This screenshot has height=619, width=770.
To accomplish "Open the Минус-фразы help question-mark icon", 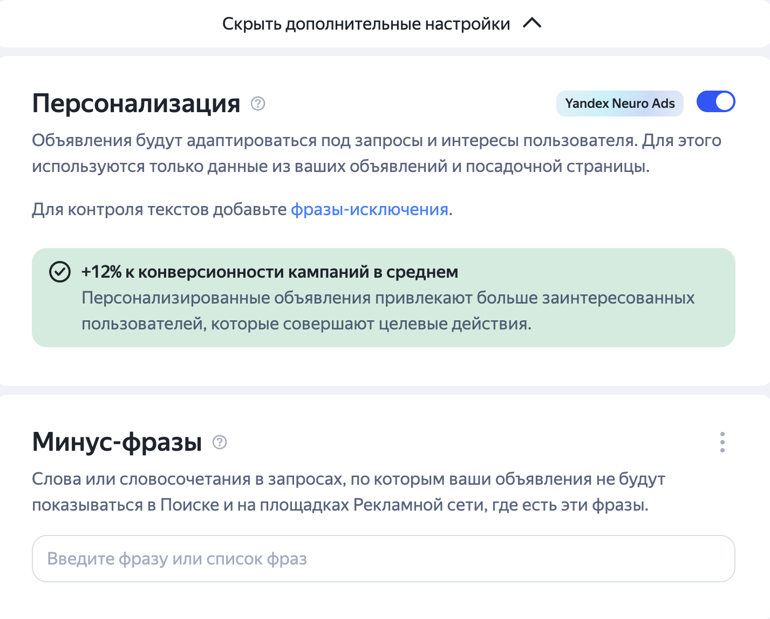I will point(220,442).
